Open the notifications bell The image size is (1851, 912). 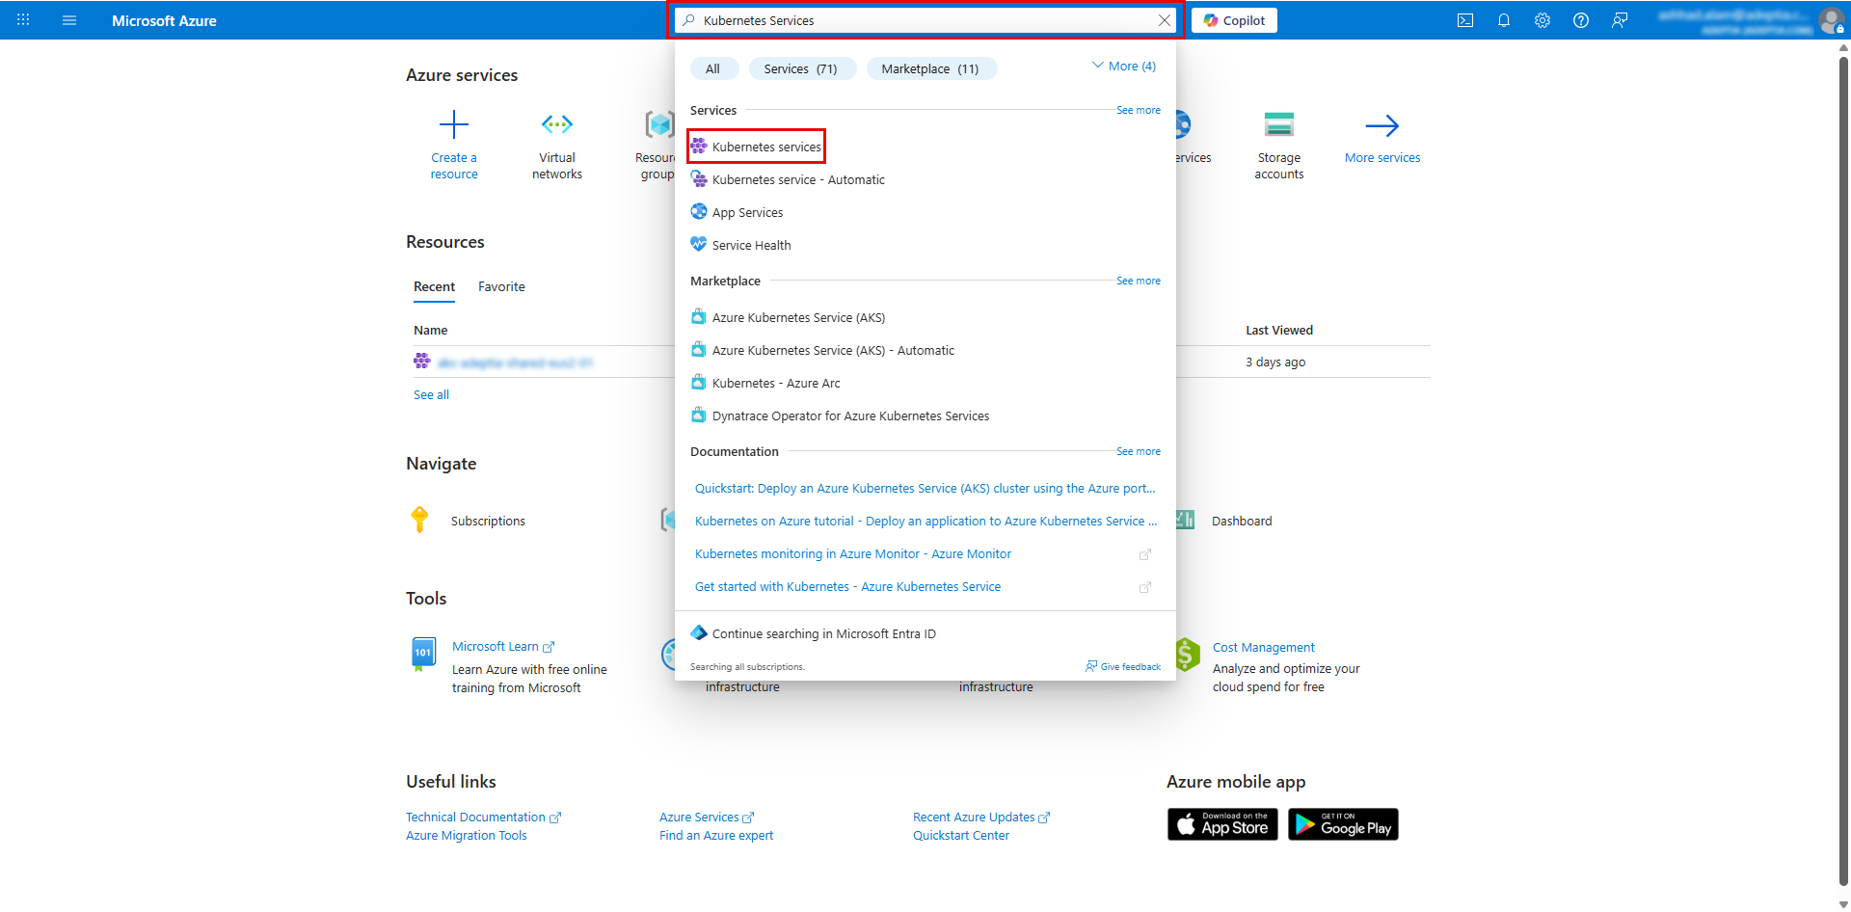pos(1504,20)
